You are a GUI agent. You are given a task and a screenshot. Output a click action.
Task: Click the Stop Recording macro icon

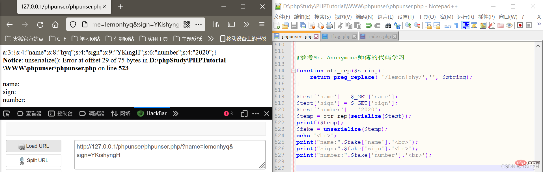(529, 25)
